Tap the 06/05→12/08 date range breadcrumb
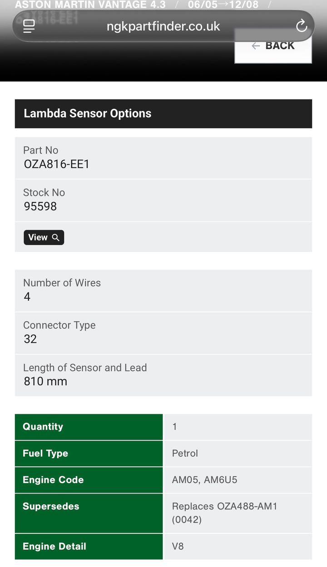 pos(223,5)
